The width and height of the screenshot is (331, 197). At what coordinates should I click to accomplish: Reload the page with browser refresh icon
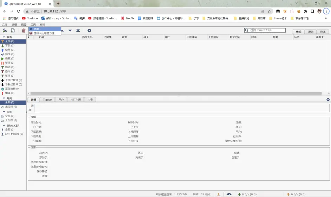point(19,11)
